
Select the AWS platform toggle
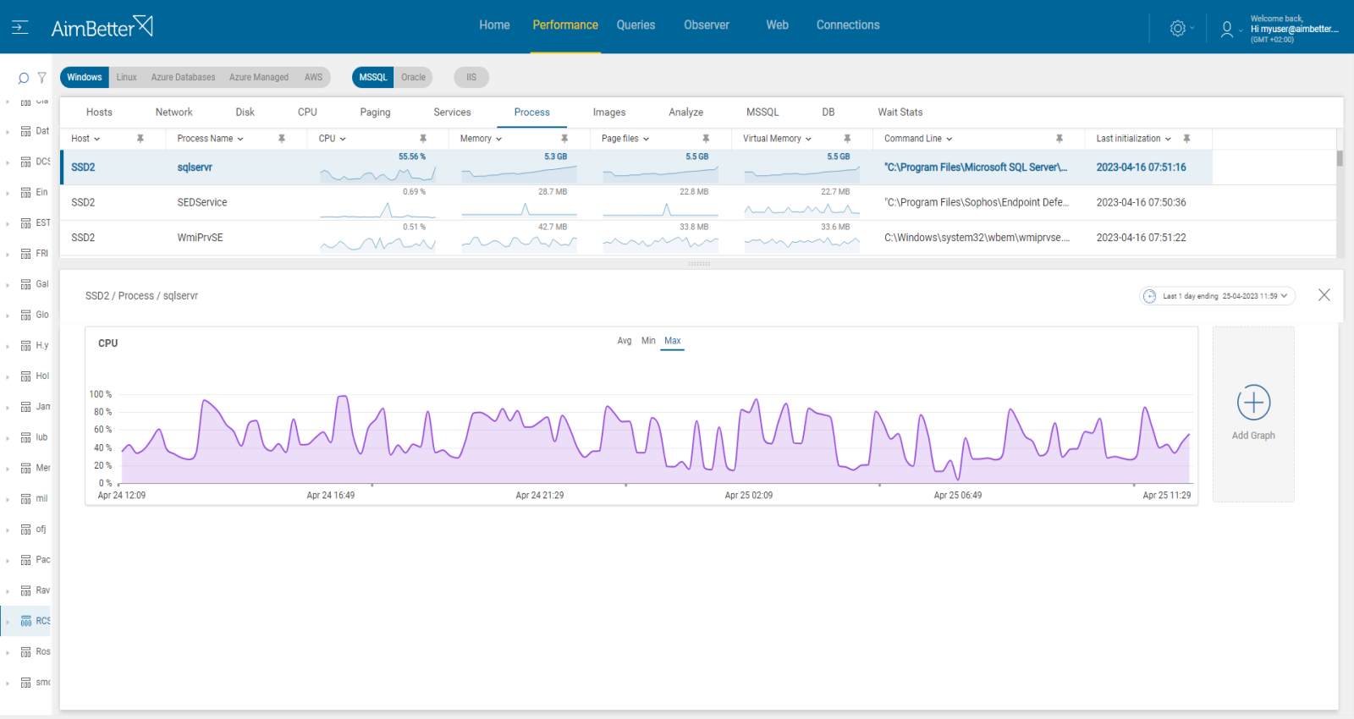click(x=313, y=77)
